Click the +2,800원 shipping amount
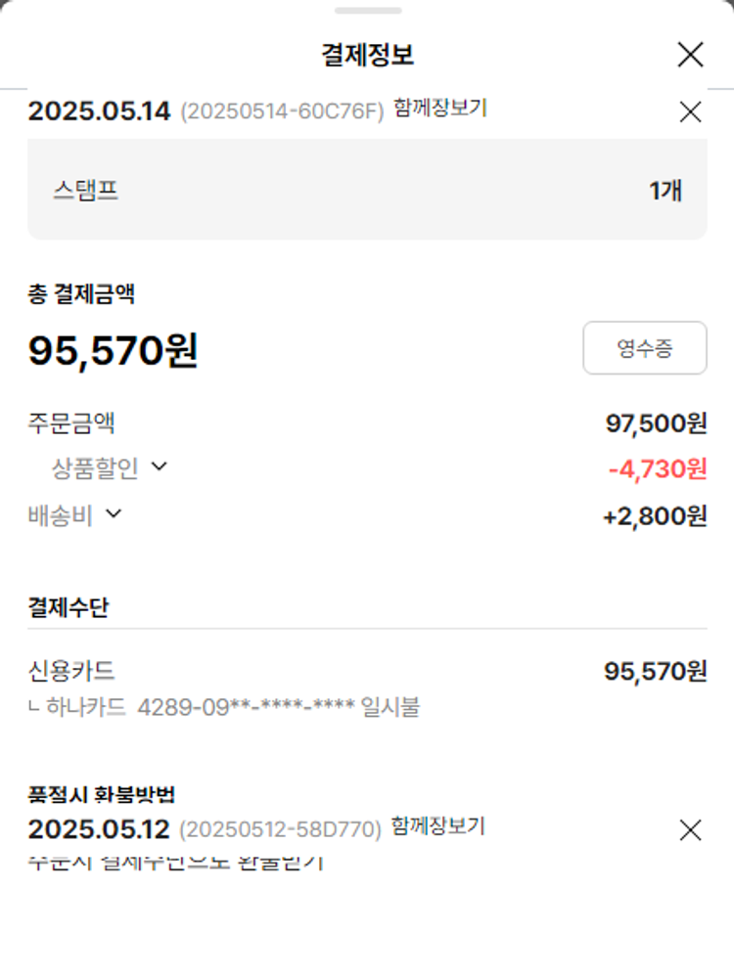This screenshot has height=976, width=734. 655,515
